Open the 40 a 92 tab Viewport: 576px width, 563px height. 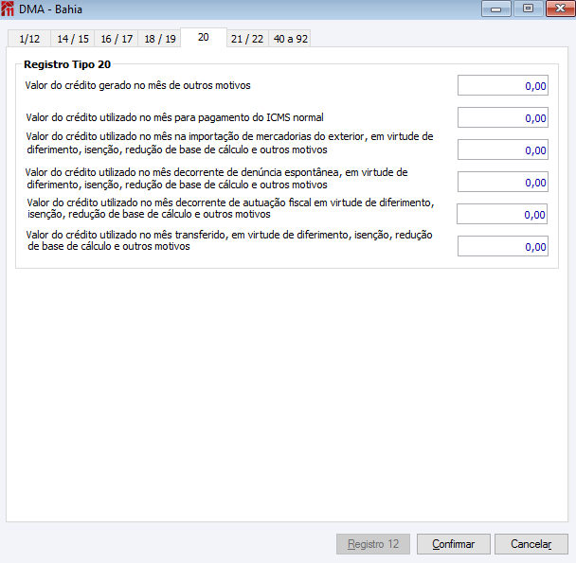click(290, 39)
